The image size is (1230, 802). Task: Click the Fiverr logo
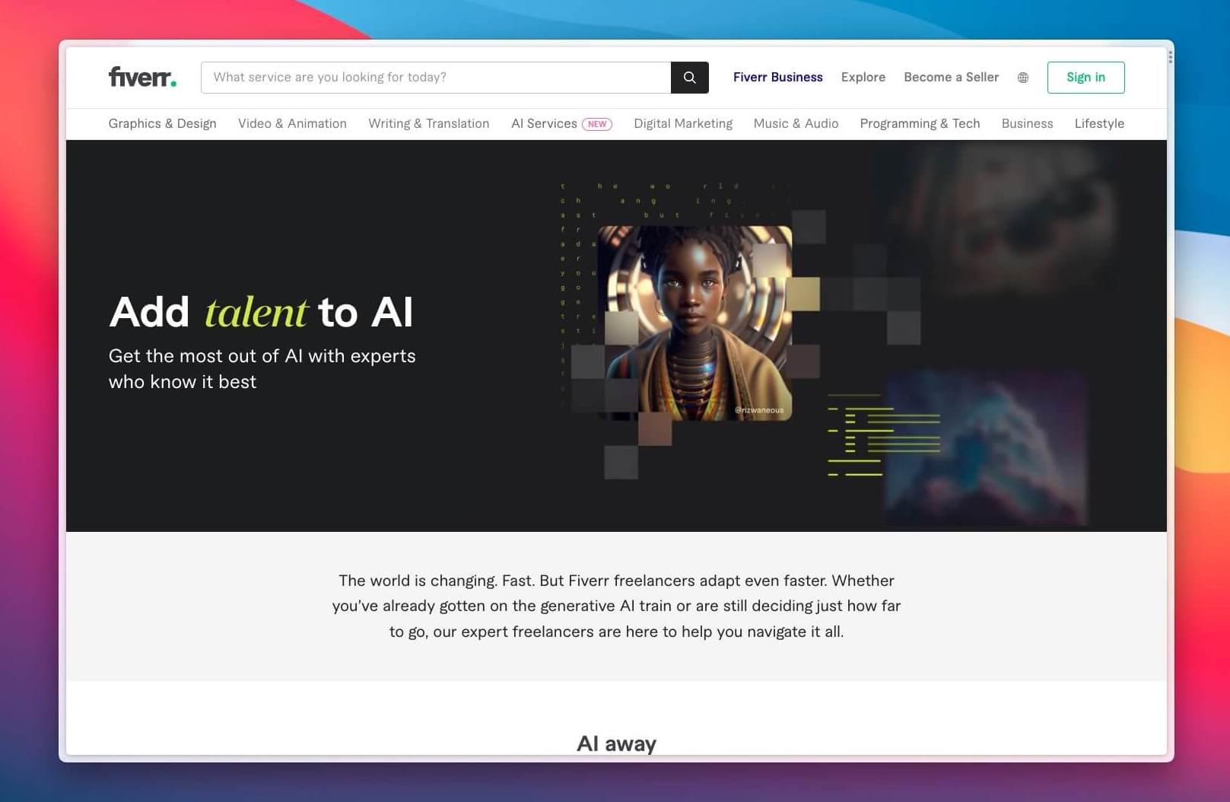click(142, 77)
